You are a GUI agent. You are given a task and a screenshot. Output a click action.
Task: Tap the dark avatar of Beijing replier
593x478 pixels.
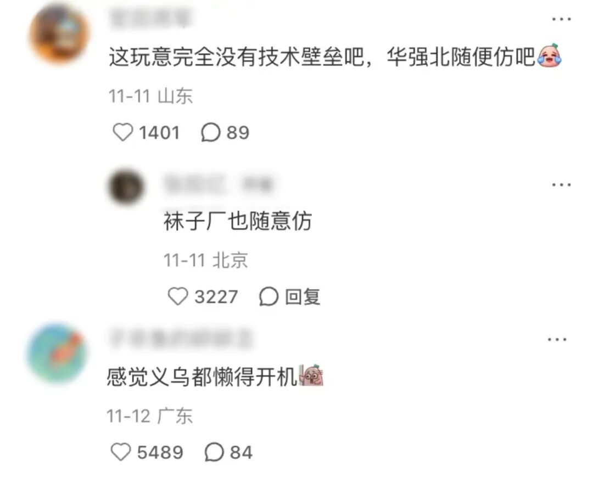point(126,186)
